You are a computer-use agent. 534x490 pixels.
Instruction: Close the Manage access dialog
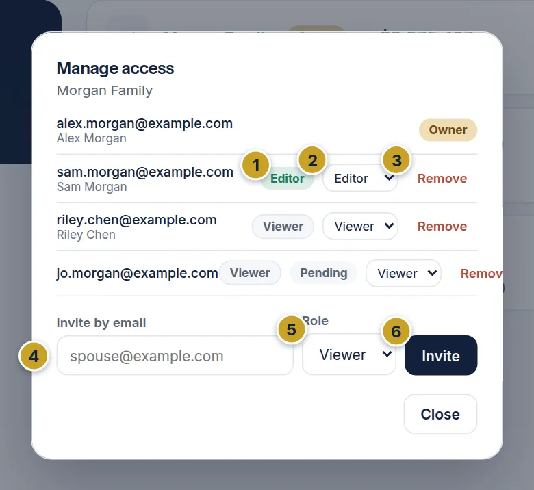click(440, 414)
